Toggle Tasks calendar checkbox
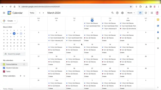 point(4,71)
